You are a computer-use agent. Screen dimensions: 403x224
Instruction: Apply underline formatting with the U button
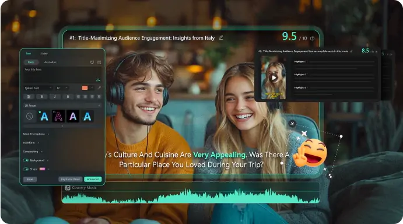68,97
